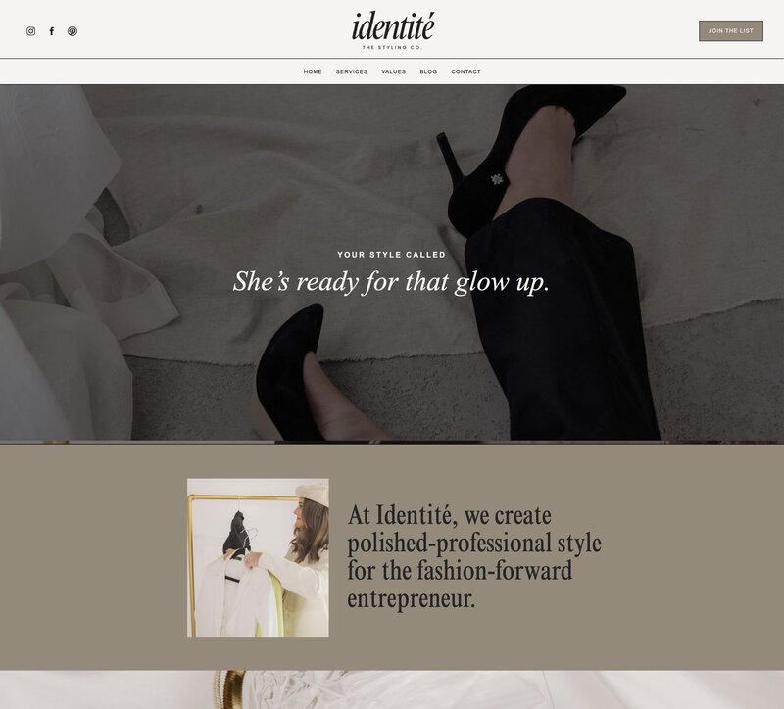
Task: Click the JOIN THE LIST button
Action: tap(730, 31)
